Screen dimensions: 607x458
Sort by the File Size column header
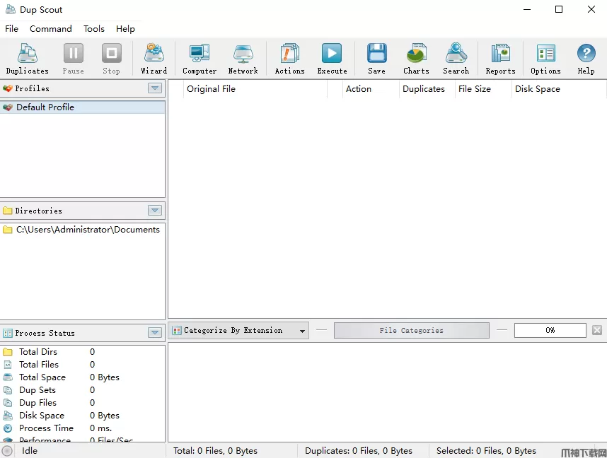475,89
